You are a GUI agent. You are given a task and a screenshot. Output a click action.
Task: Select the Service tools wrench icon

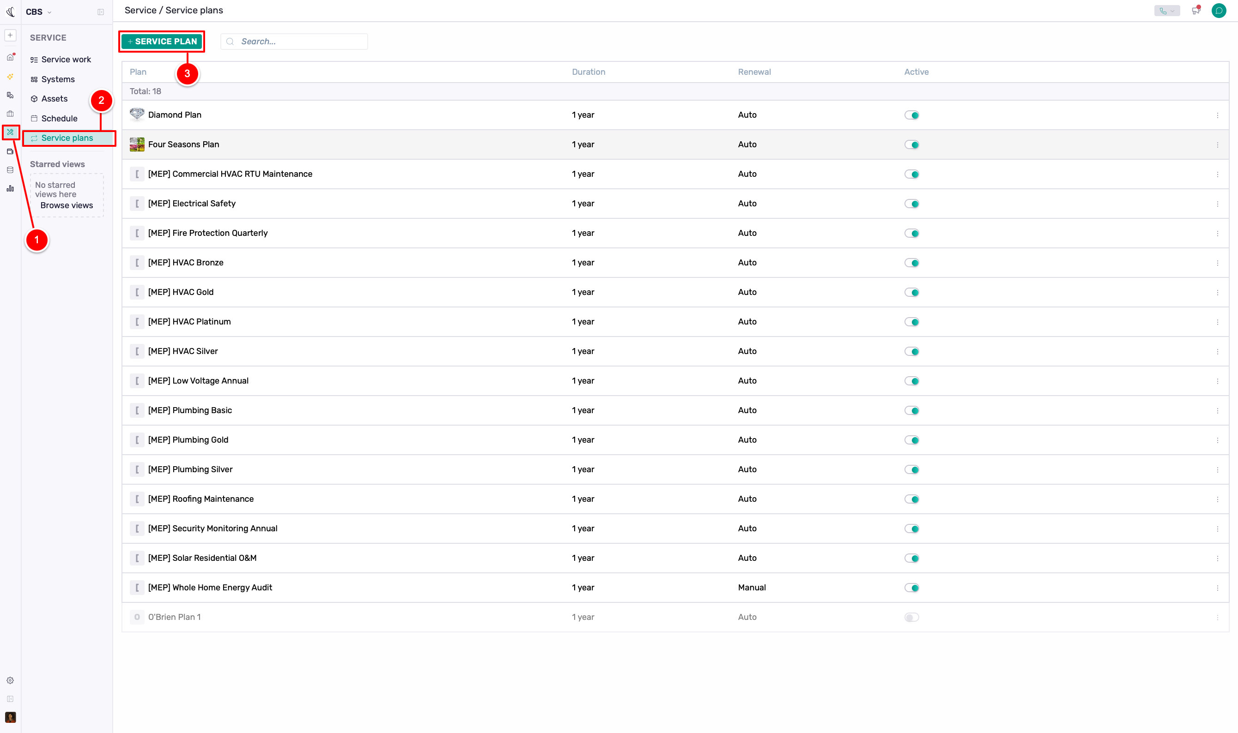click(x=10, y=132)
